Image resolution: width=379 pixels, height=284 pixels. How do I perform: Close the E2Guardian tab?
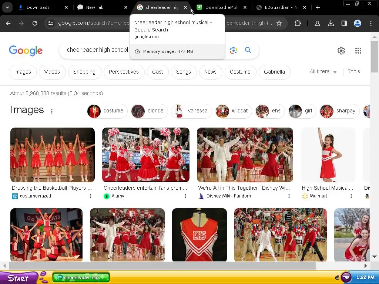click(305, 7)
